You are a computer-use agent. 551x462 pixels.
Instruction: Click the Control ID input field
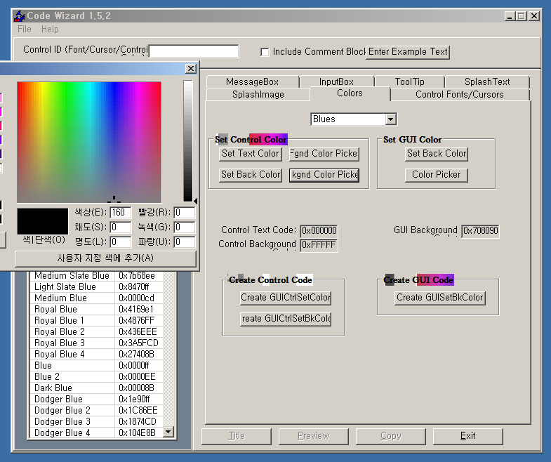194,51
